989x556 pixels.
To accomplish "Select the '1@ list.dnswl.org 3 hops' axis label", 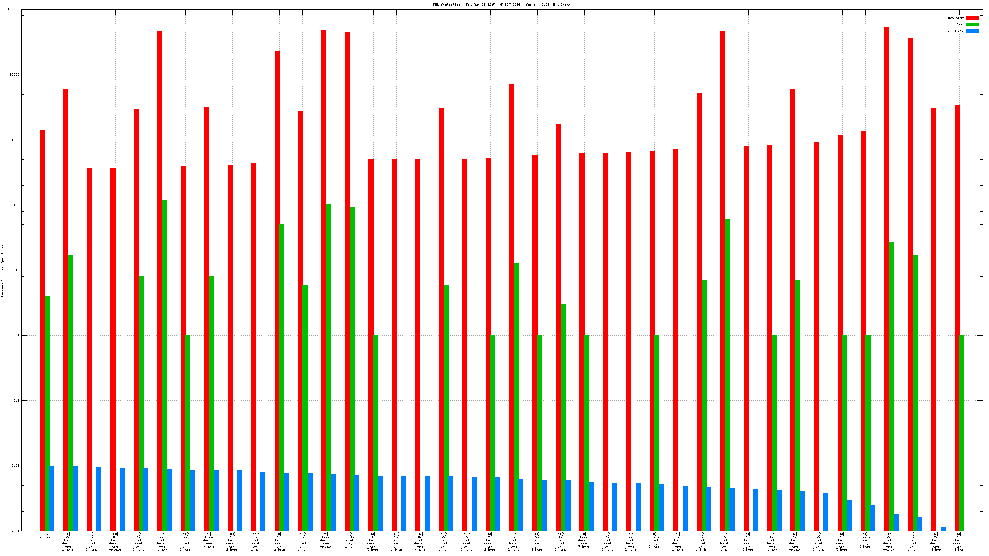I will (209, 540).
